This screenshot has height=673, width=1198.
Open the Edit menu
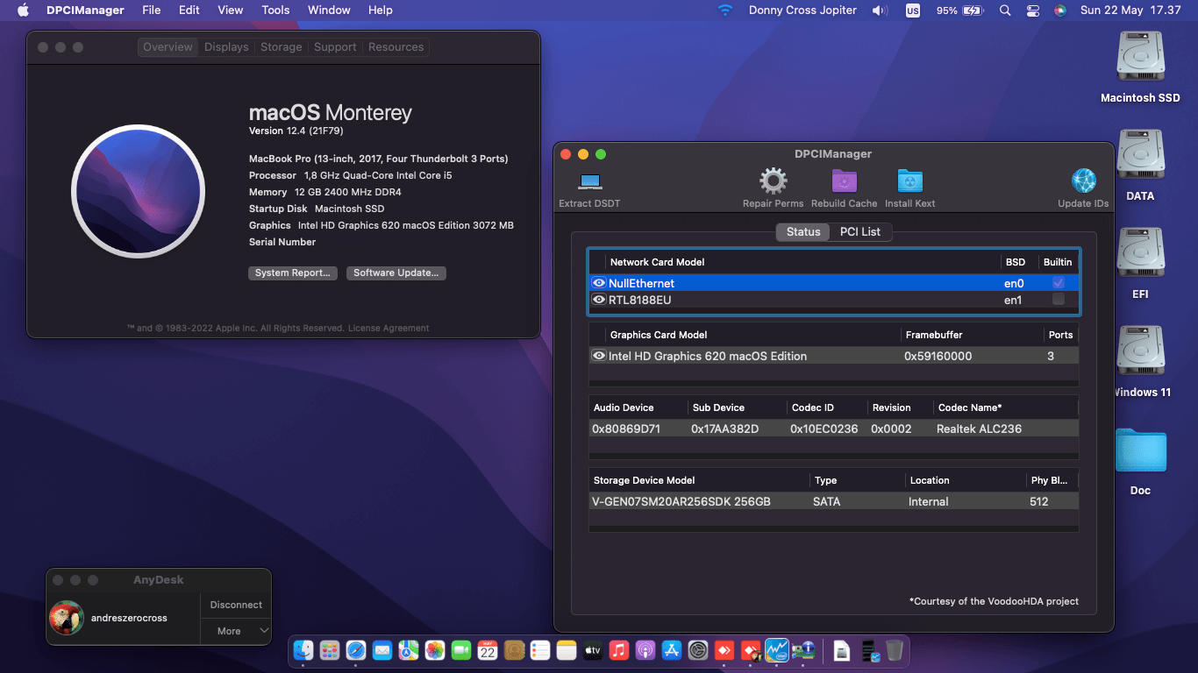[x=189, y=11]
